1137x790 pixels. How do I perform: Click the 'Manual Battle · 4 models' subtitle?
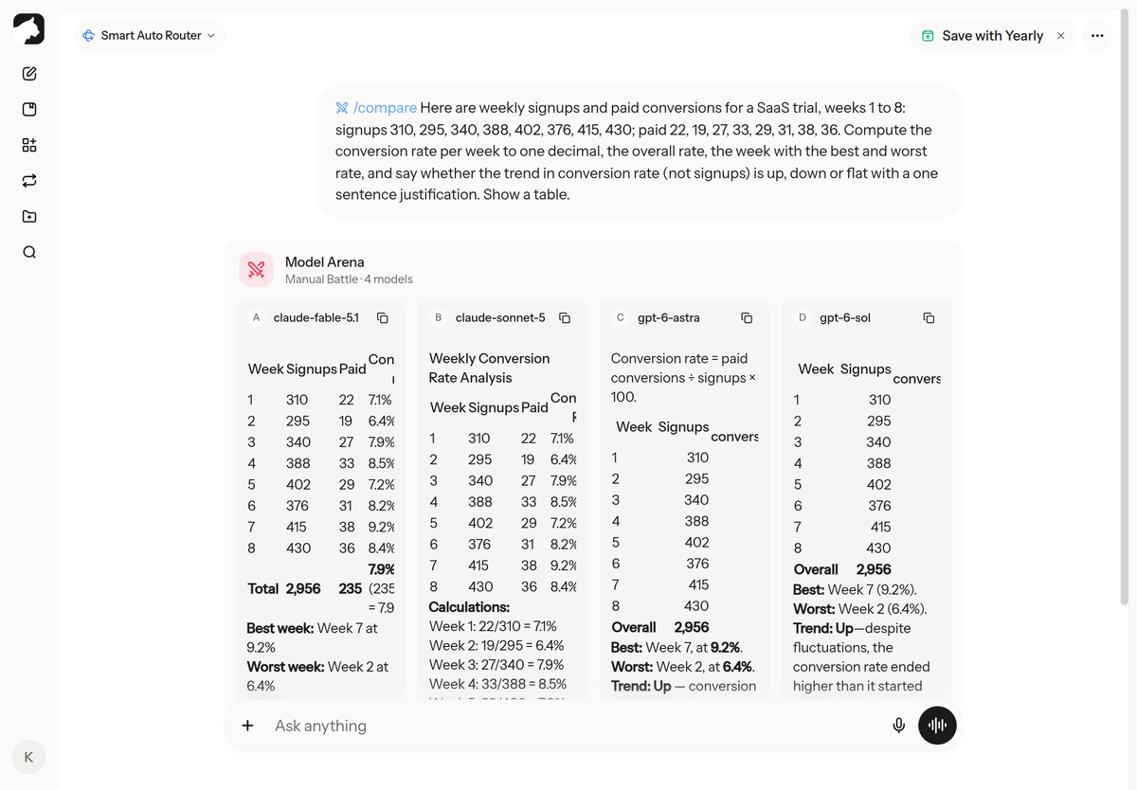pos(349,279)
